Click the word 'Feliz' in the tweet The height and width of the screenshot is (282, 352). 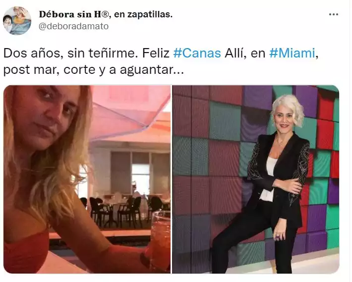(156, 54)
